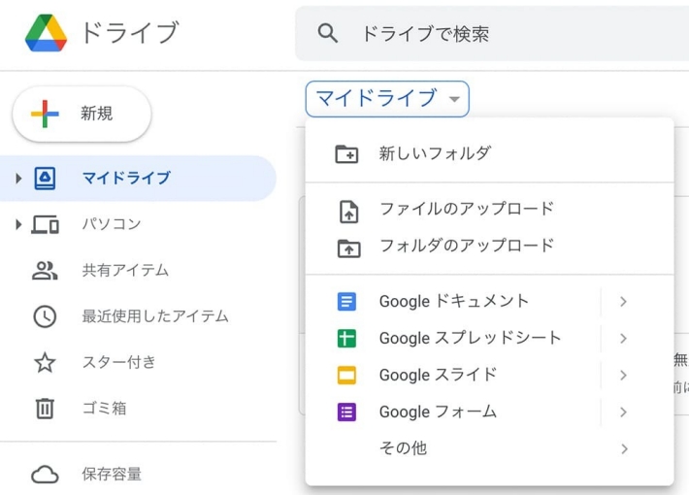Click the file upload icon

(349, 212)
